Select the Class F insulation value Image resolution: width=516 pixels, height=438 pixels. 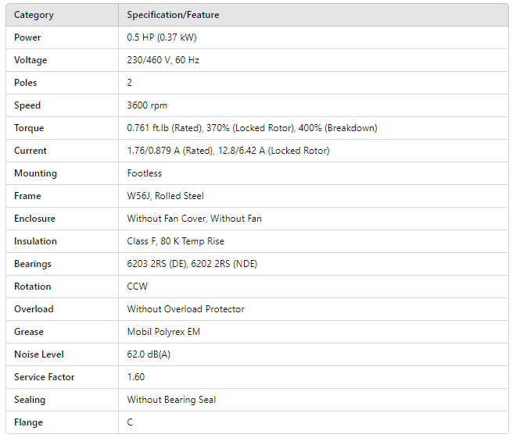(176, 241)
